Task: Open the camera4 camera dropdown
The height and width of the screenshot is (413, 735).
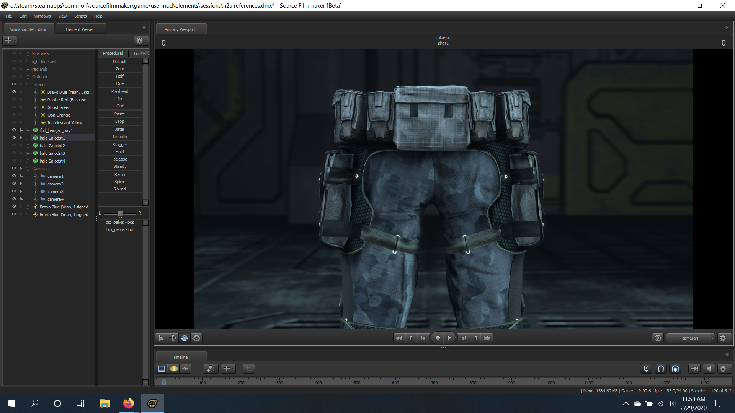Action: [691, 338]
